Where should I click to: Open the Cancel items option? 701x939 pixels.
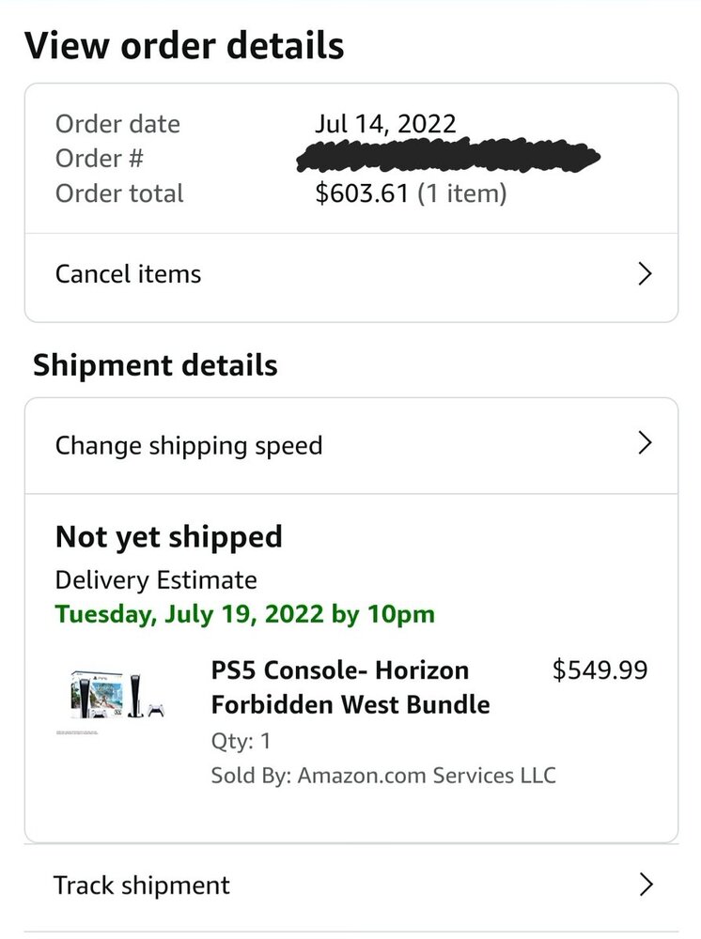point(129,274)
